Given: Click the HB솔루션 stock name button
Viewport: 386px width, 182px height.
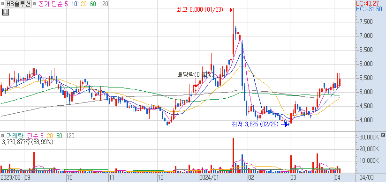Looking at the screenshot, I should [18, 4].
